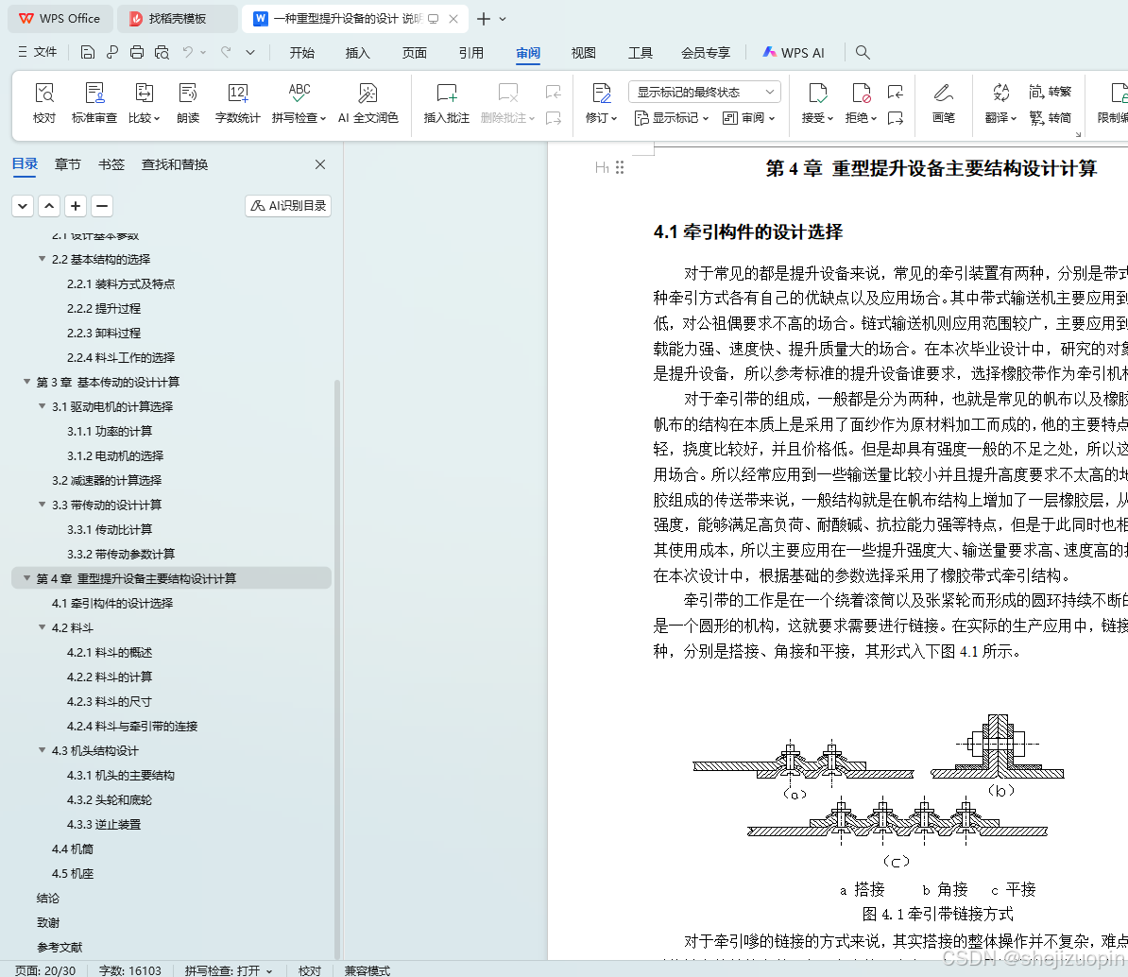Start 朗读 read aloud tool
Image resolution: width=1128 pixels, height=977 pixels.
click(188, 103)
